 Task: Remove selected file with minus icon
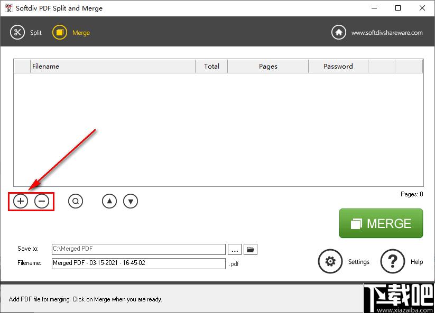42,201
